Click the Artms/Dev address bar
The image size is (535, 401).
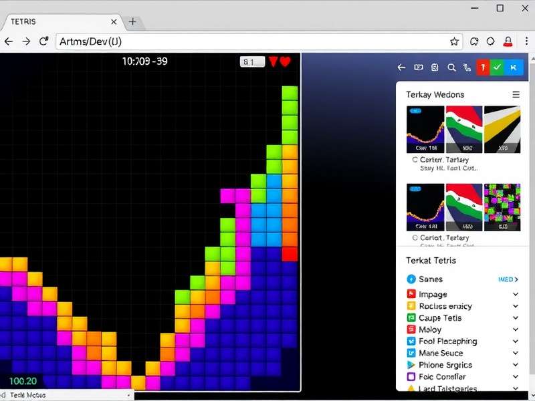[x=259, y=41]
